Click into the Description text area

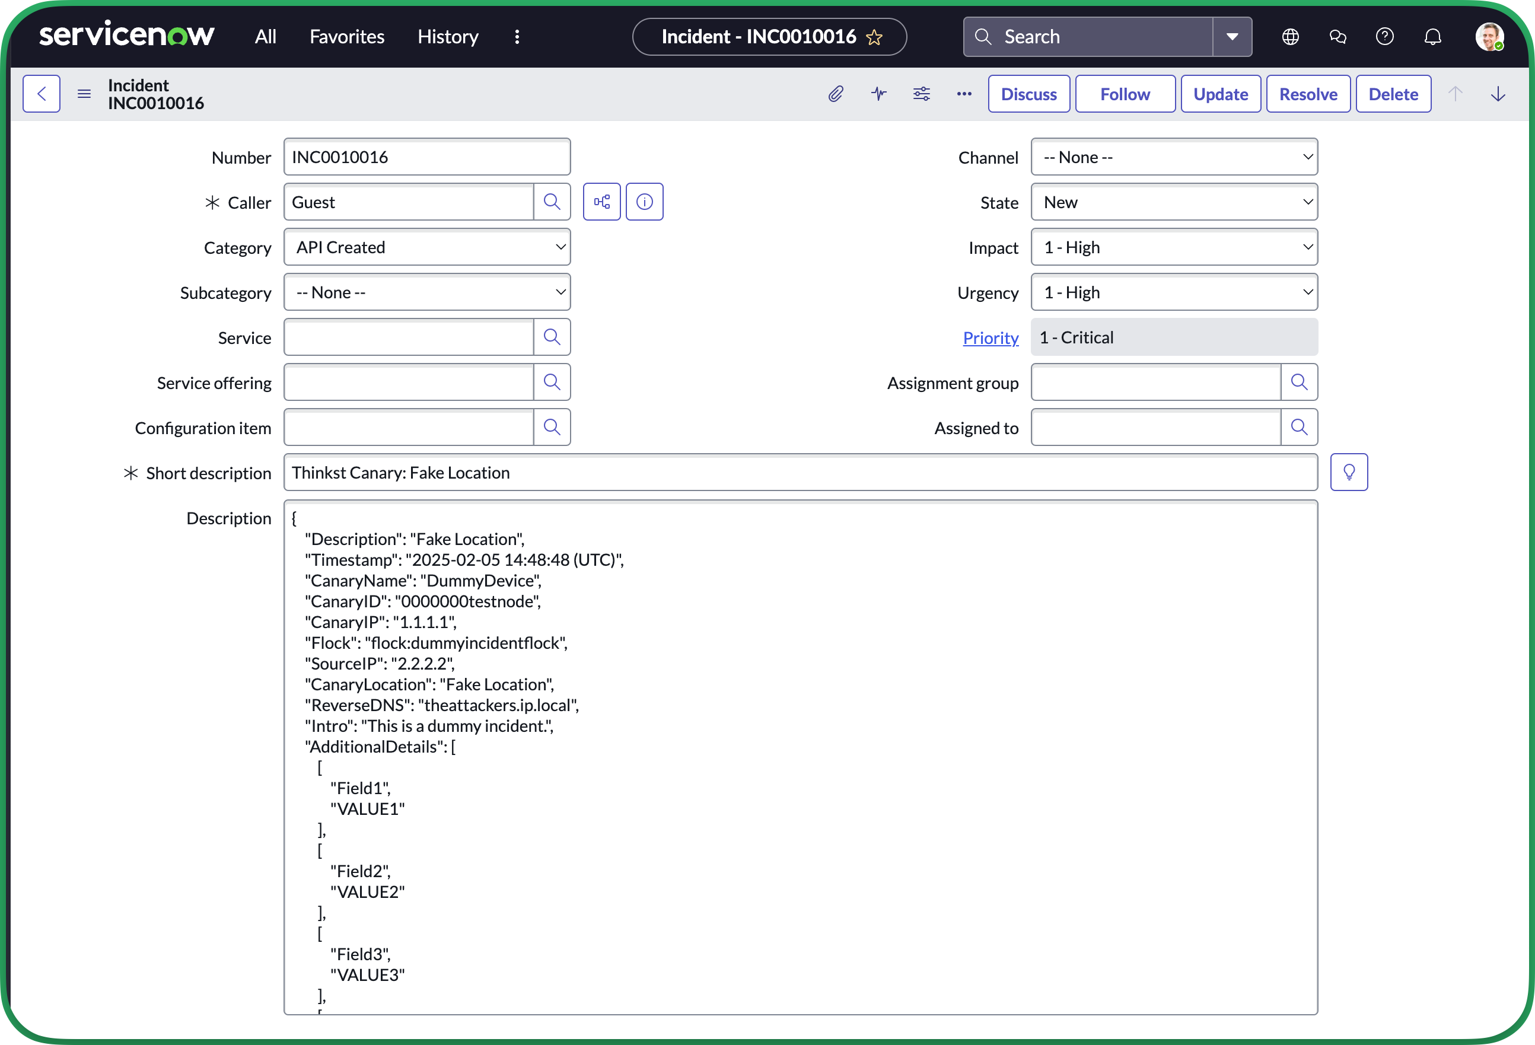pos(801,757)
